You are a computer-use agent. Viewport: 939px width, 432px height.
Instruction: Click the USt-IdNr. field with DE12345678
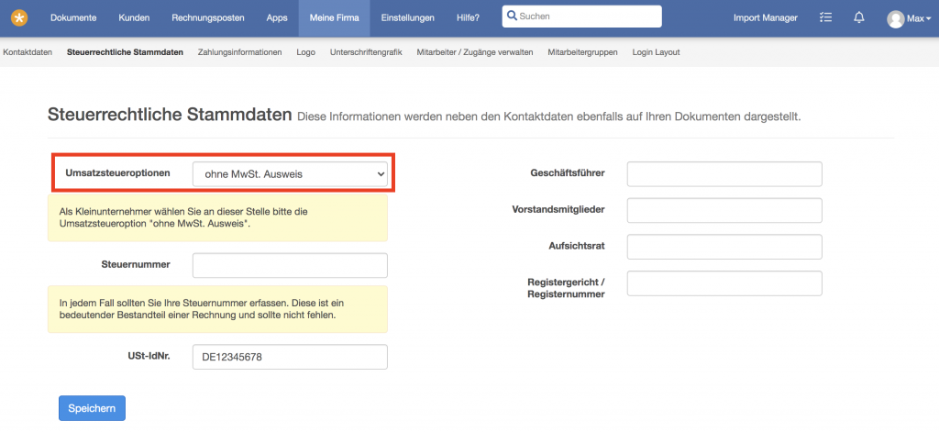290,357
